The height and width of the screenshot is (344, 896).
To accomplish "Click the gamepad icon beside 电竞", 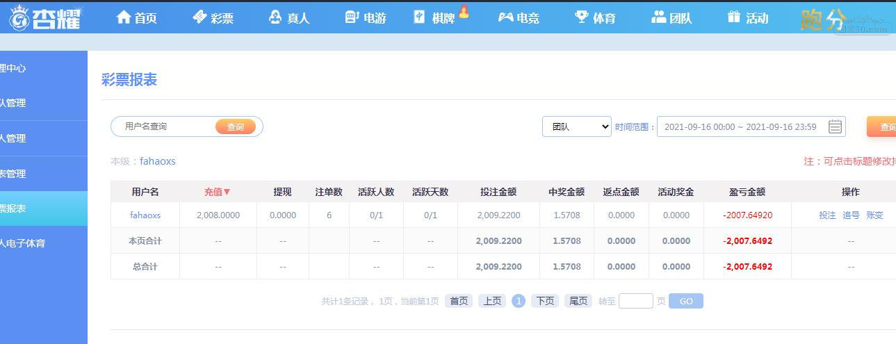I will coord(505,17).
